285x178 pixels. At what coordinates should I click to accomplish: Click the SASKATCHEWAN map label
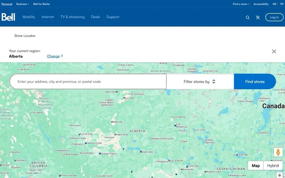231,169
